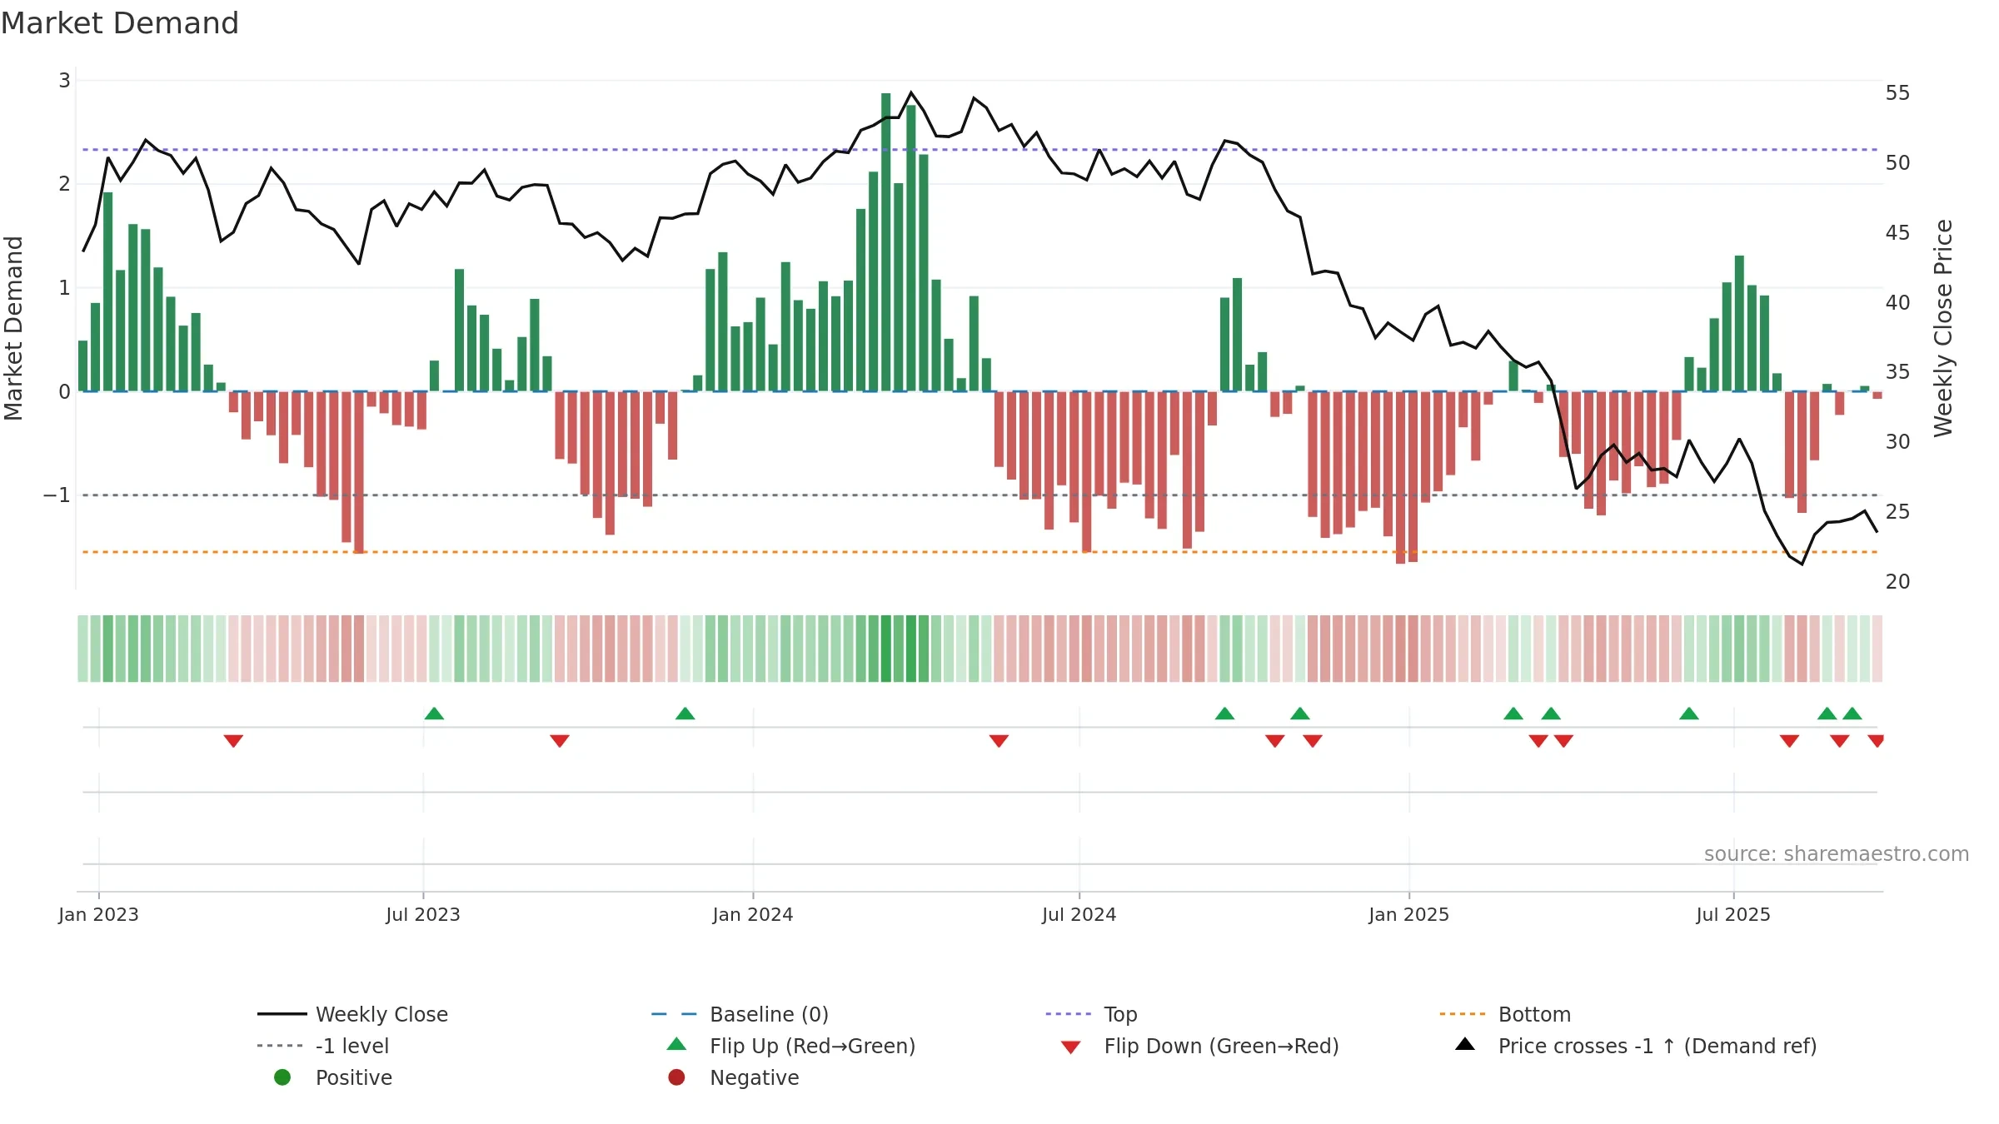
Task: Click the 'Price crosses -1 ↑ (Demand ref)' label
Action: click(x=1658, y=1046)
